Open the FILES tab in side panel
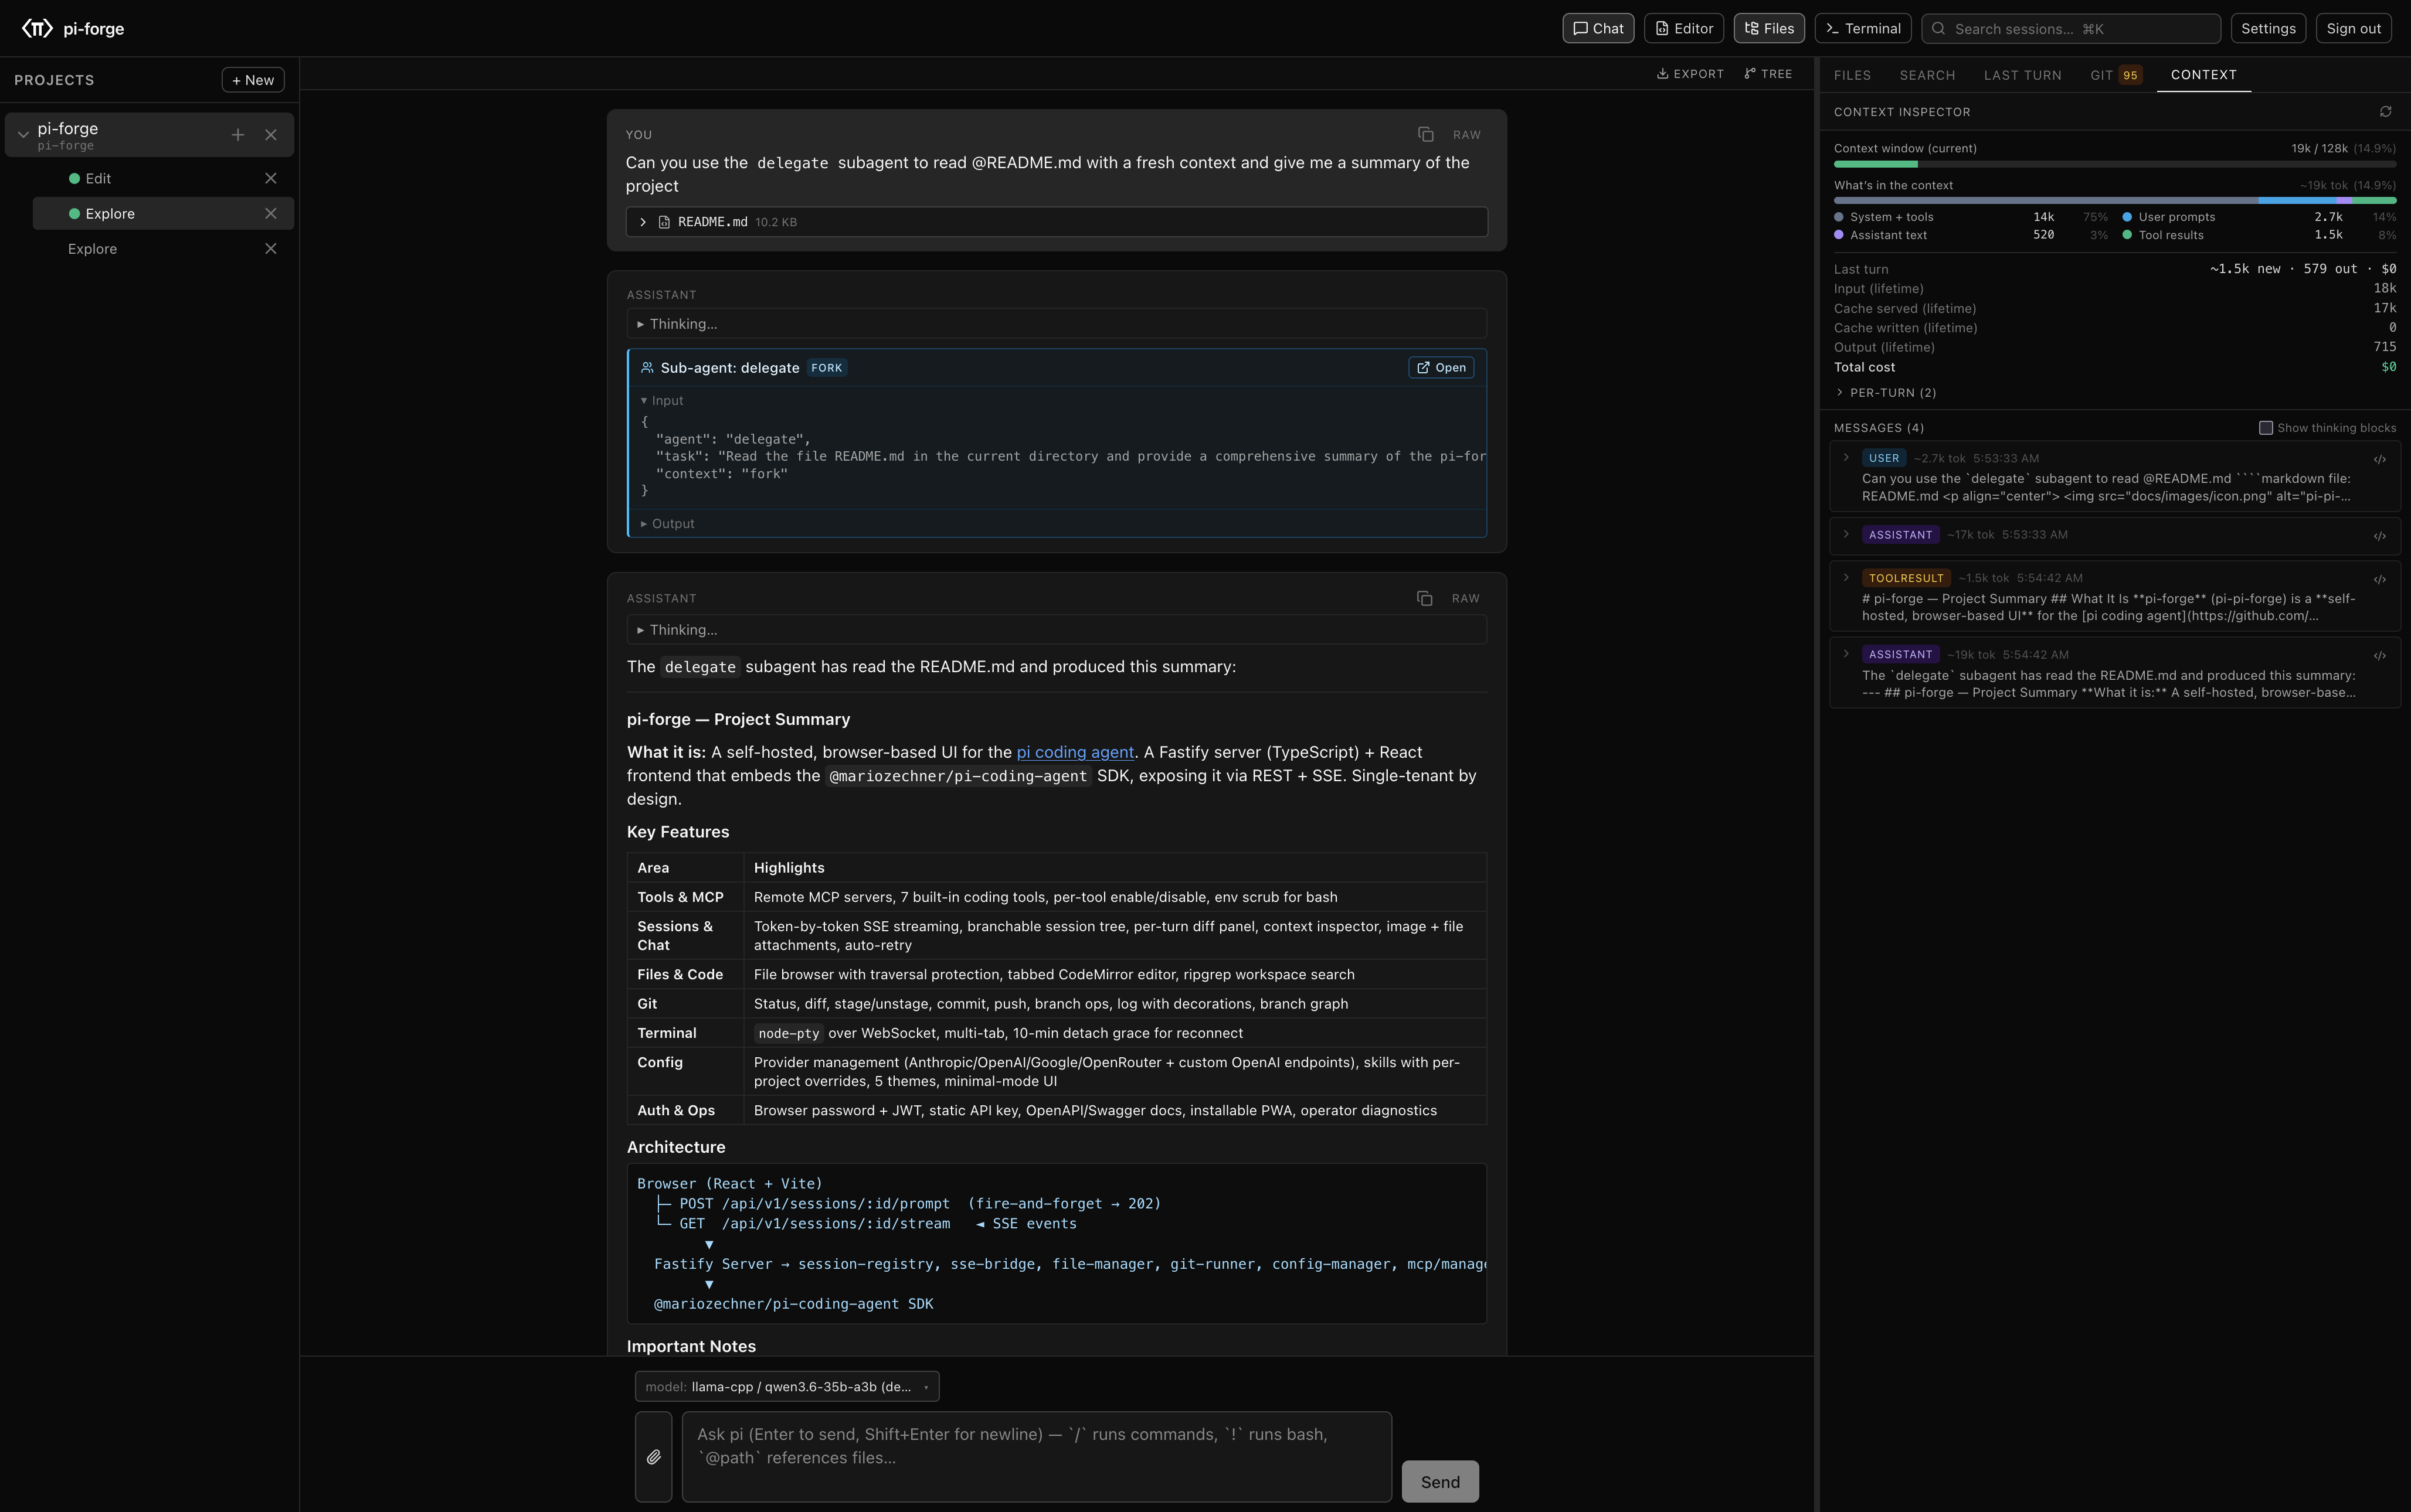 pyautogui.click(x=1852, y=75)
